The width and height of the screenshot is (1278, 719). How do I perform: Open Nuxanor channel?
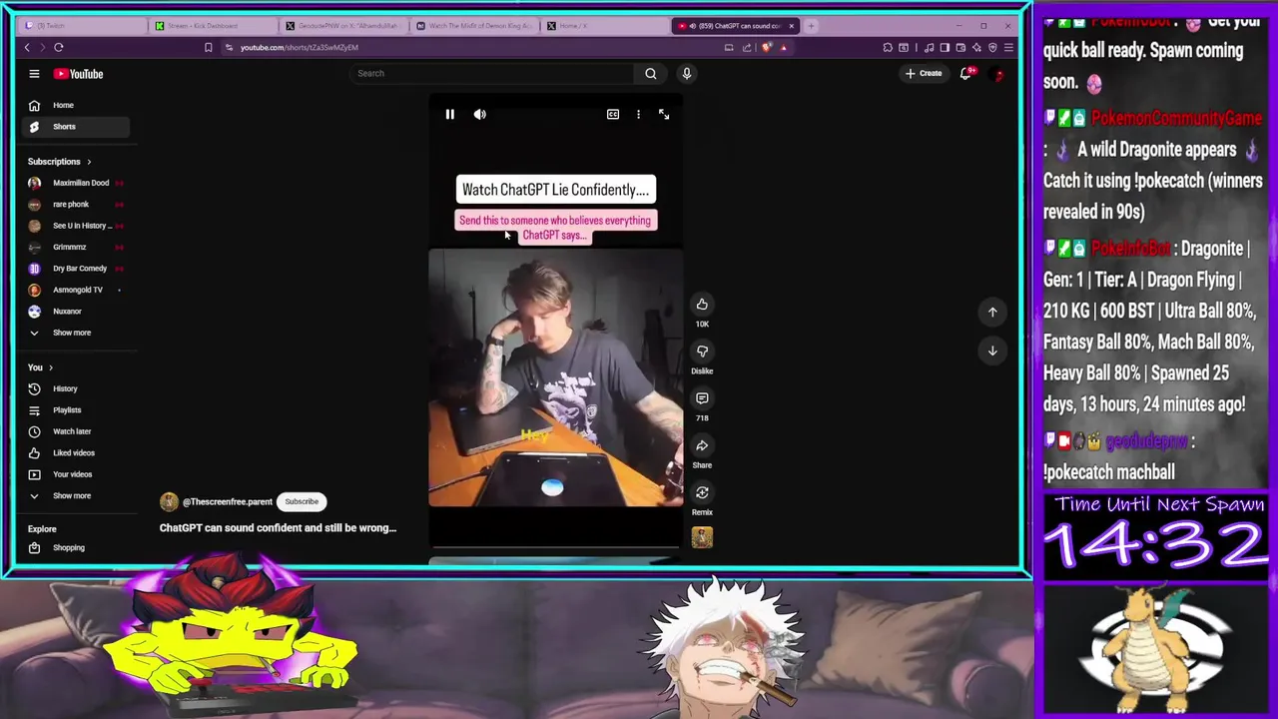tap(74, 312)
